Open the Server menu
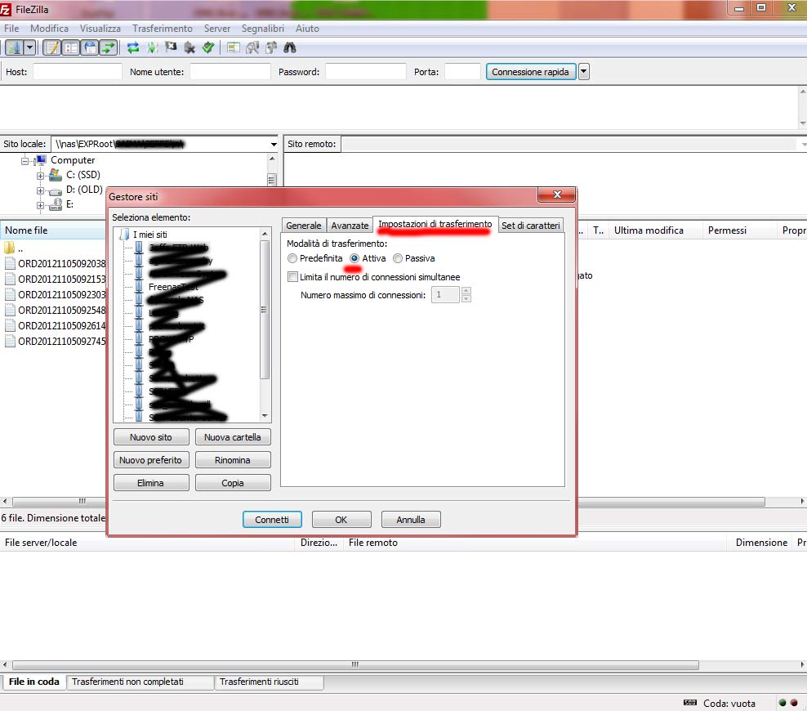807x711 pixels. (x=217, y=29)
